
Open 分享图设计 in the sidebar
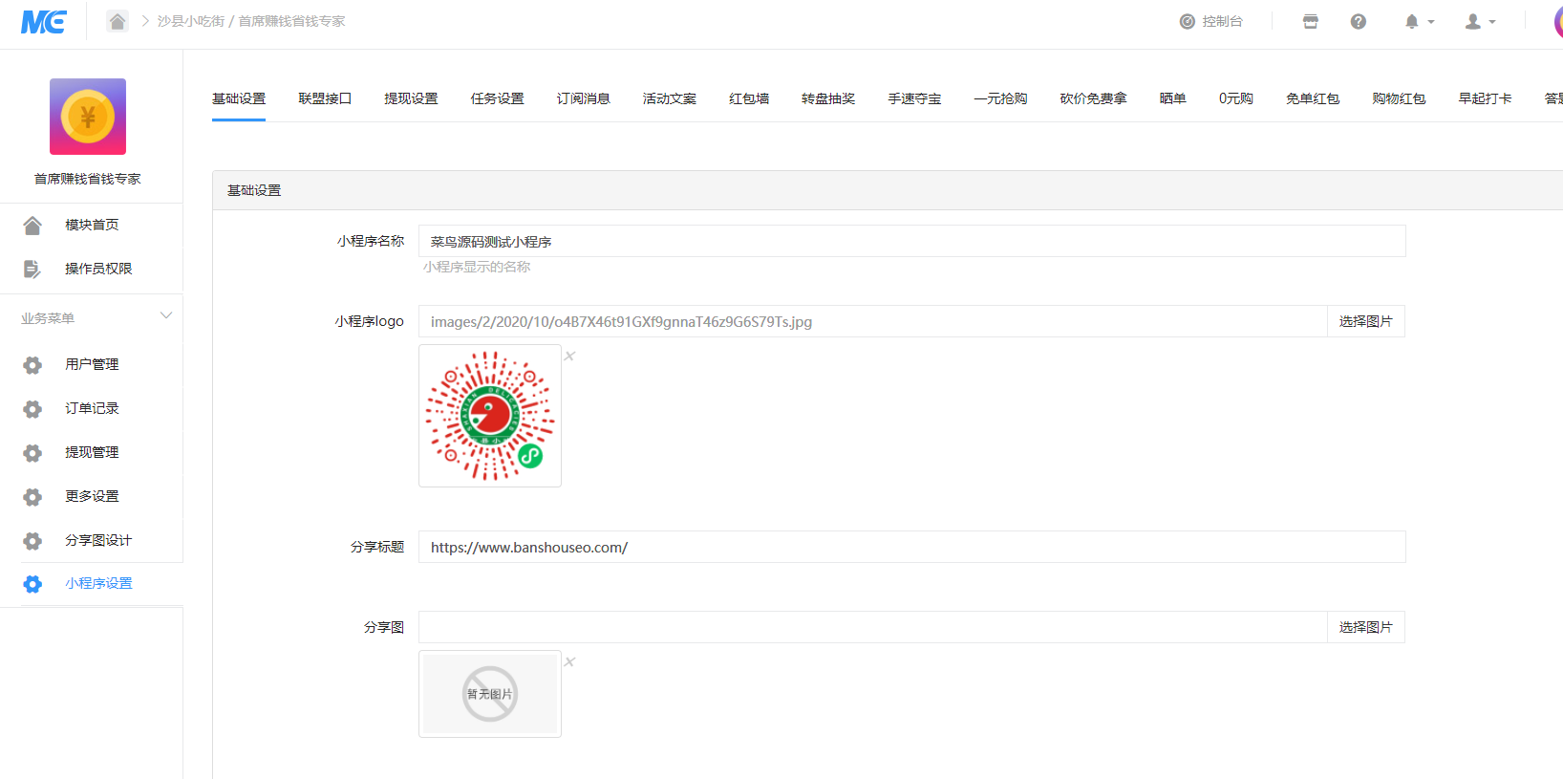tap(98, 540)
